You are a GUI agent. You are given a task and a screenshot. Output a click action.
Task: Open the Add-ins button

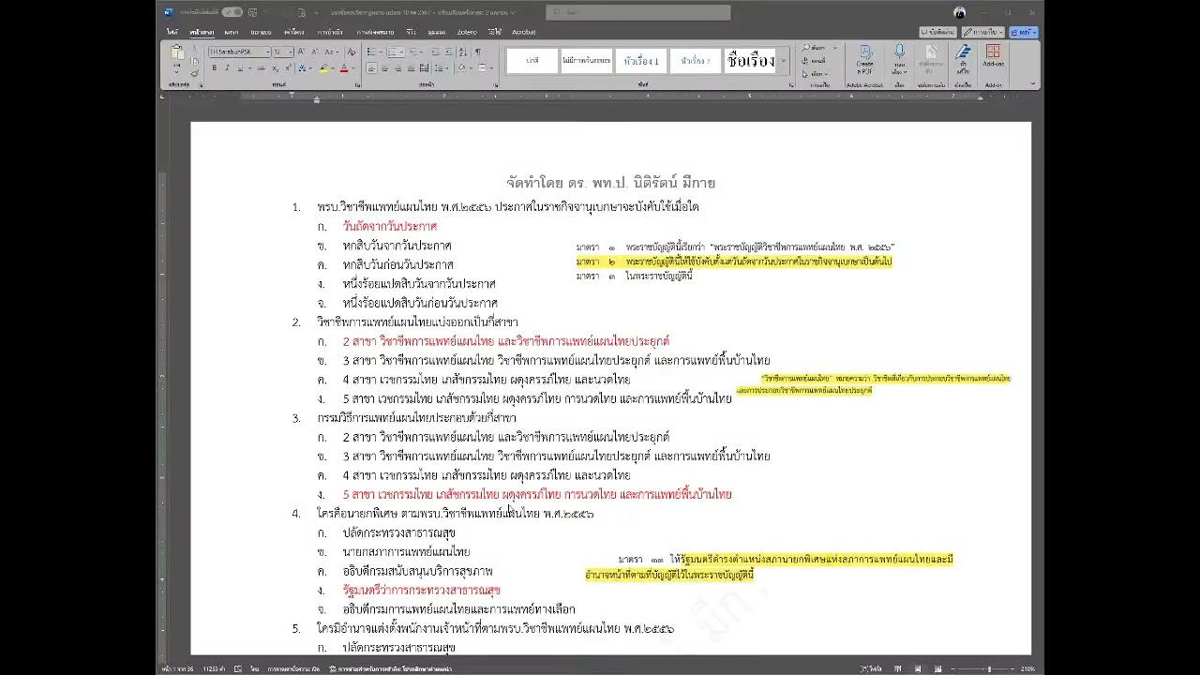pyautogui.click(x=993, y=56)
